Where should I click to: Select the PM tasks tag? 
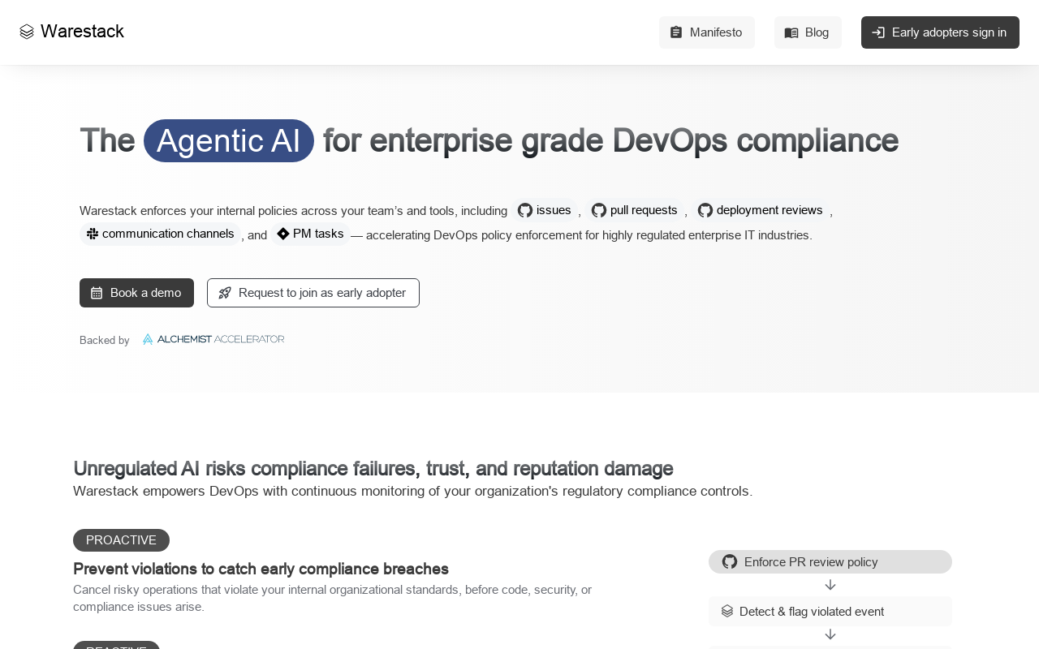[x=311, y=234]
